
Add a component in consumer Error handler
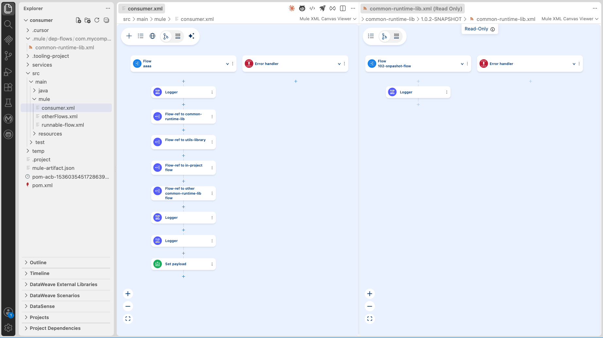pyautogui.click(x=296, y=81)
